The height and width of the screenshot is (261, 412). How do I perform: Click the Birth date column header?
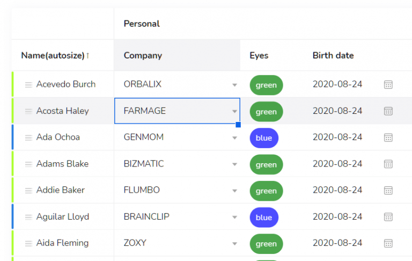pos(333,55)
